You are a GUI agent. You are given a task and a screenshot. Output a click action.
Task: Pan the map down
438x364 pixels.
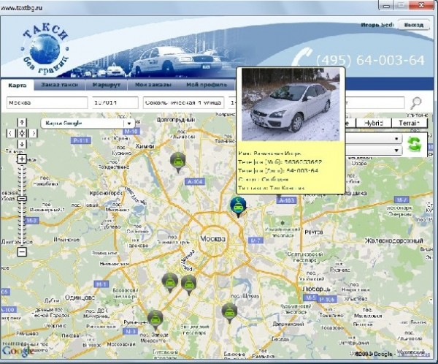(x=22, y=144)
